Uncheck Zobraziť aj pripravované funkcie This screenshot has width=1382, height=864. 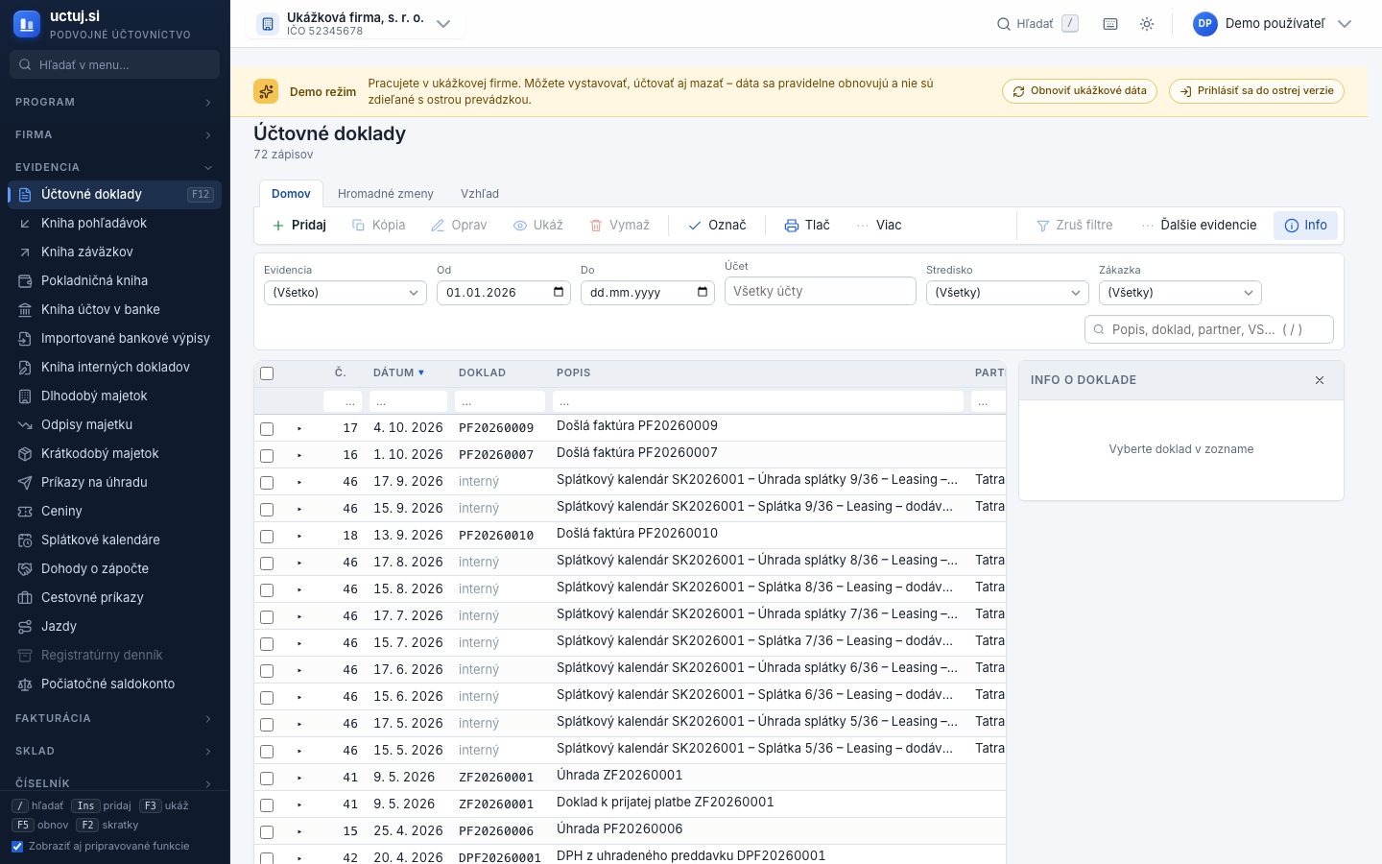tap(17, 846)
